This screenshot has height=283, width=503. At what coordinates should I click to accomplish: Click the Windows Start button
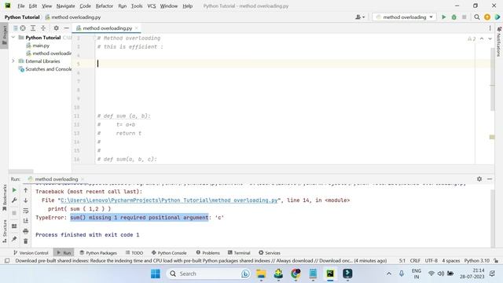(156, 274)
